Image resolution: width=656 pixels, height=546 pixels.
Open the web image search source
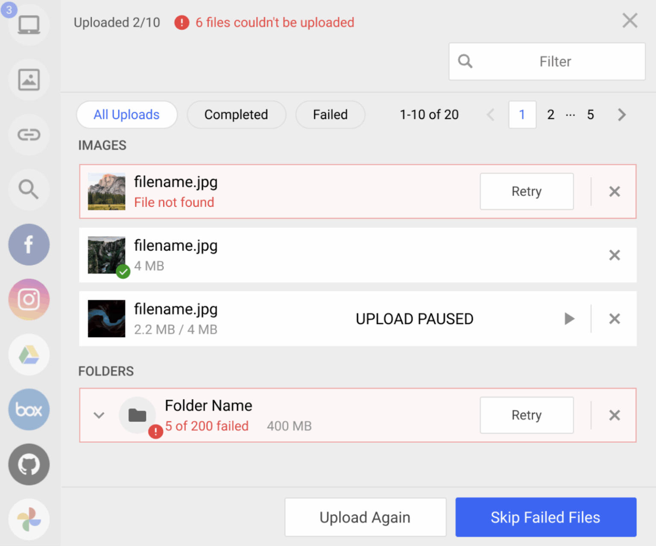[x=29, y=190]
